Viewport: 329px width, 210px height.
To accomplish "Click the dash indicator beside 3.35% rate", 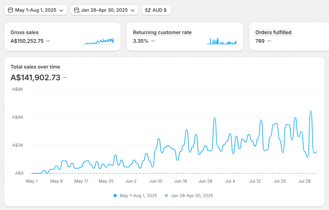I will (x=153, y=41).
